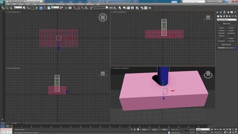Toggle the 3D Snaps button
This screenshot has width=238, height=134.
[x=75, y=8]
